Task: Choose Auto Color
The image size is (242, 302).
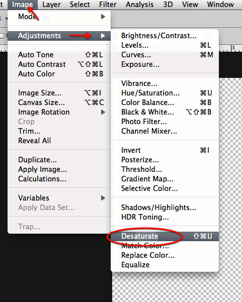Action: 59,74
